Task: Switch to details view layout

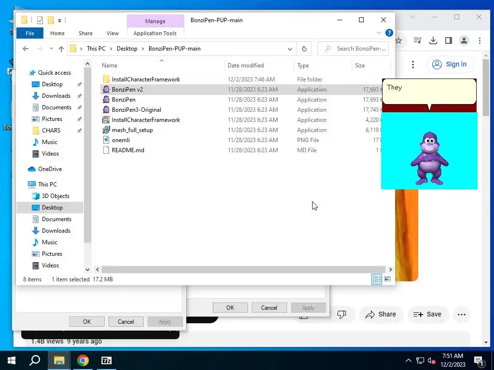Action: (x=377, y=279)
